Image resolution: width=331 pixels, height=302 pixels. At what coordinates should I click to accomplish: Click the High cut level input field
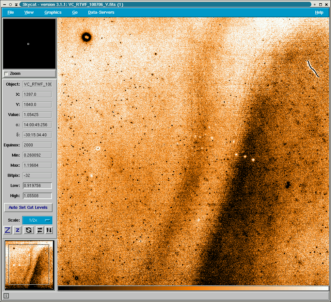pos(37,196)
